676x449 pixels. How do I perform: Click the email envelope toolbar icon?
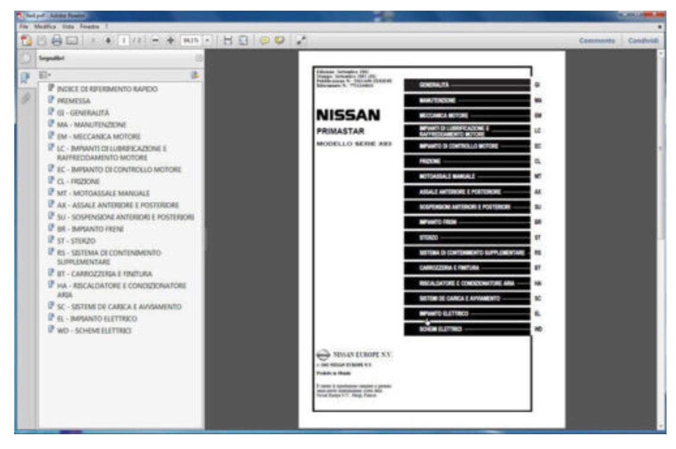coord(72,40)
